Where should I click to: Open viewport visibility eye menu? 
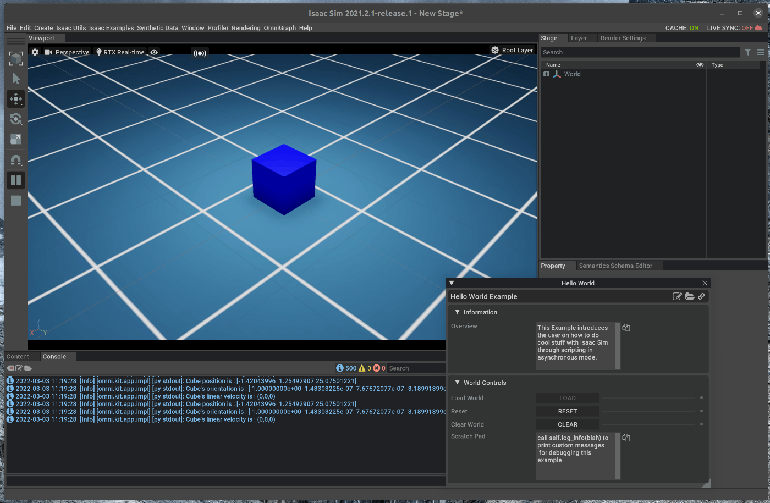click(155, 52)
